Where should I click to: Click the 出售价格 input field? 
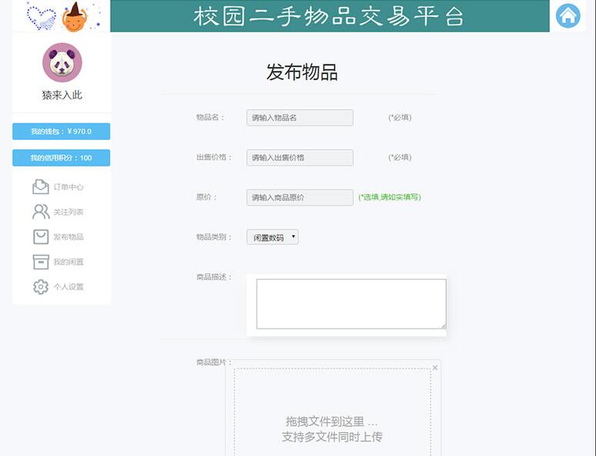coord(299,157)
